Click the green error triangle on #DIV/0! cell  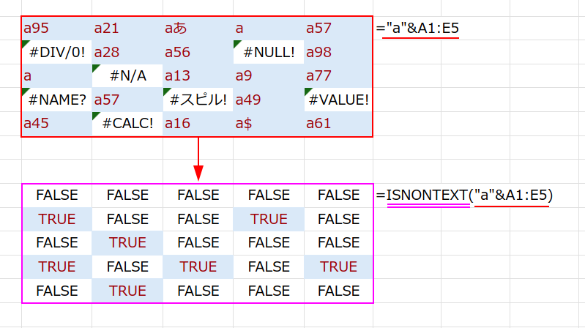pos(26,45)
